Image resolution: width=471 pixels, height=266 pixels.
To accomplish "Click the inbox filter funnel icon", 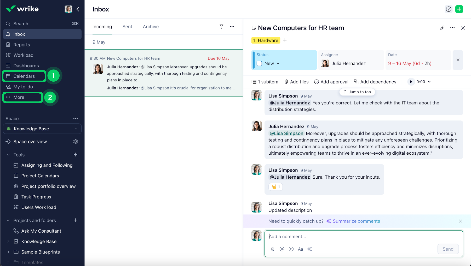I will coord(221,27).
